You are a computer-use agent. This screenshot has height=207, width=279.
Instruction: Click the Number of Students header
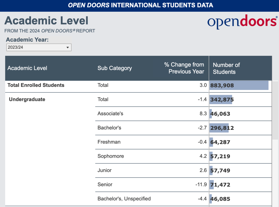coord(226,68)
